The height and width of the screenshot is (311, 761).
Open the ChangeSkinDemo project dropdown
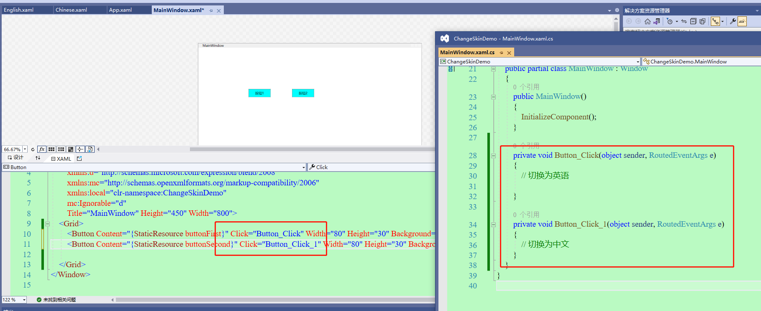point(638,62)
